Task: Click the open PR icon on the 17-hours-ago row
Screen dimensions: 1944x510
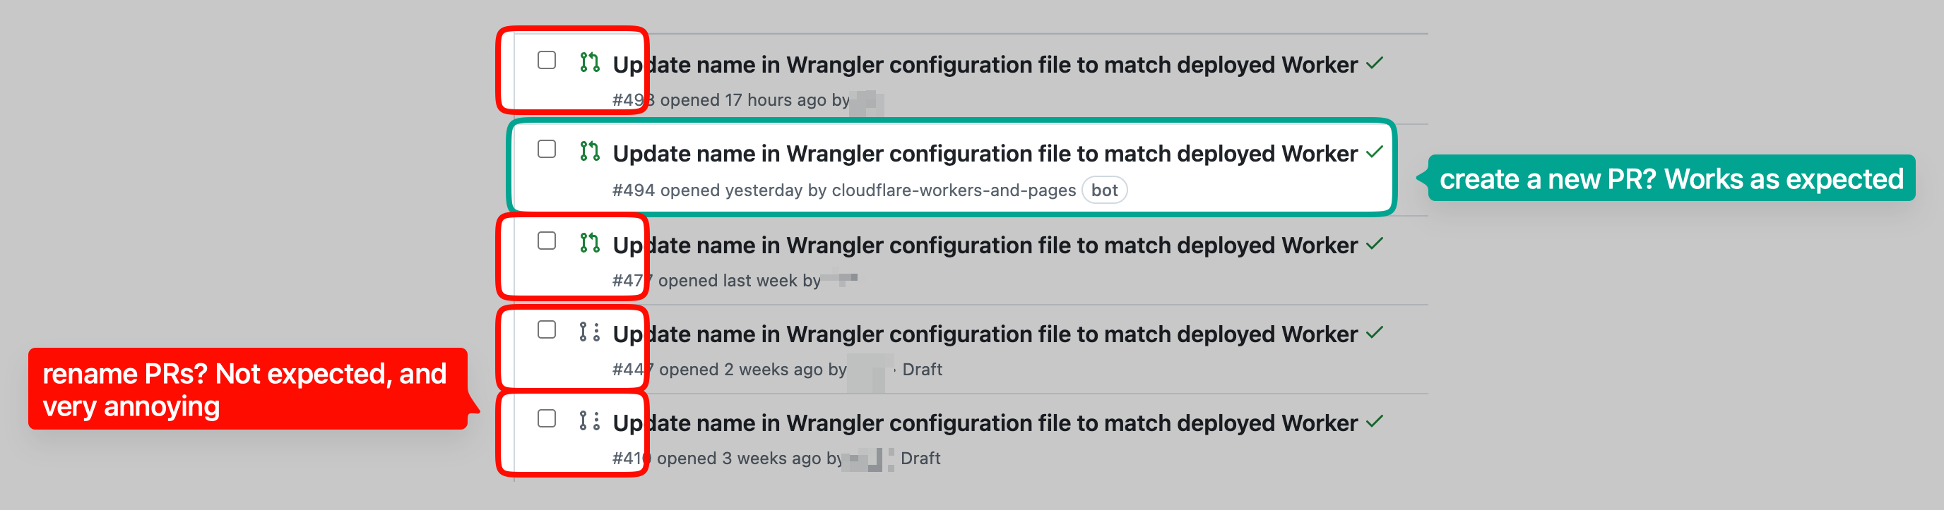Action: (589, 63)
